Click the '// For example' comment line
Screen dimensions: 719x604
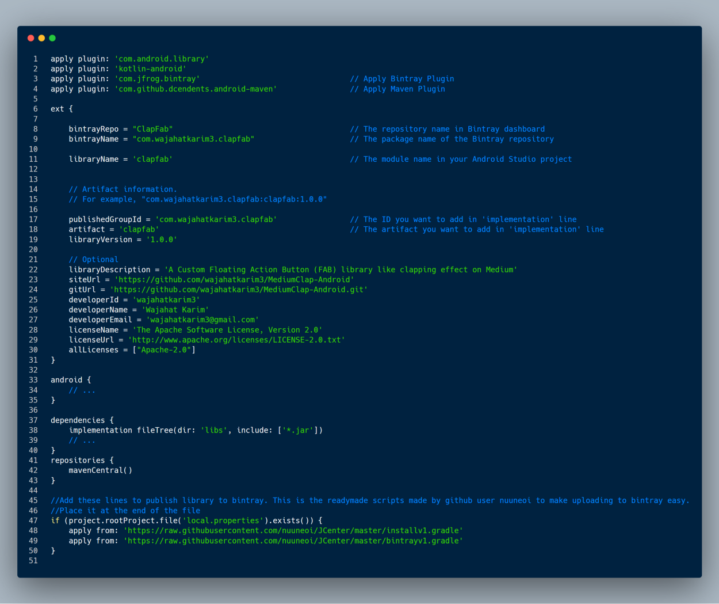[198, 199]
